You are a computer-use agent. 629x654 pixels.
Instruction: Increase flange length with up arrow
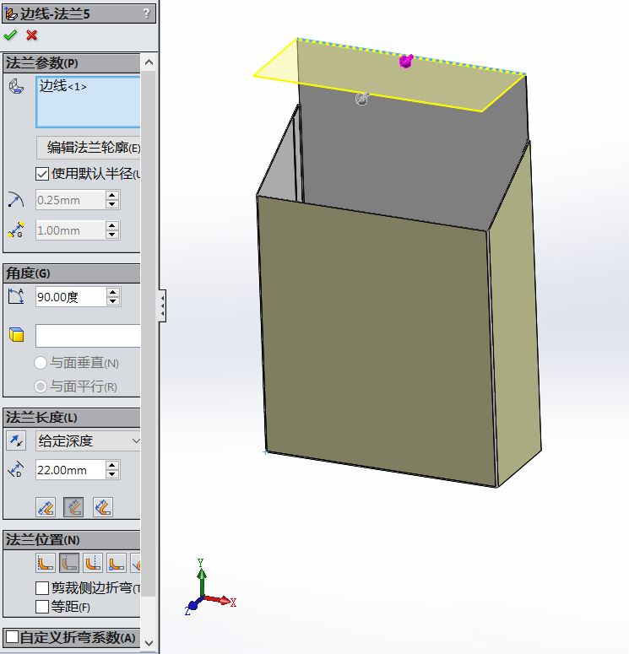111,466
